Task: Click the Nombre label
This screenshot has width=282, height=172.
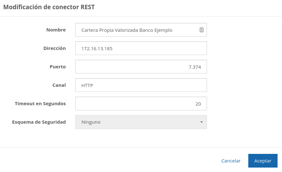Action: click(x=56, y=30)
